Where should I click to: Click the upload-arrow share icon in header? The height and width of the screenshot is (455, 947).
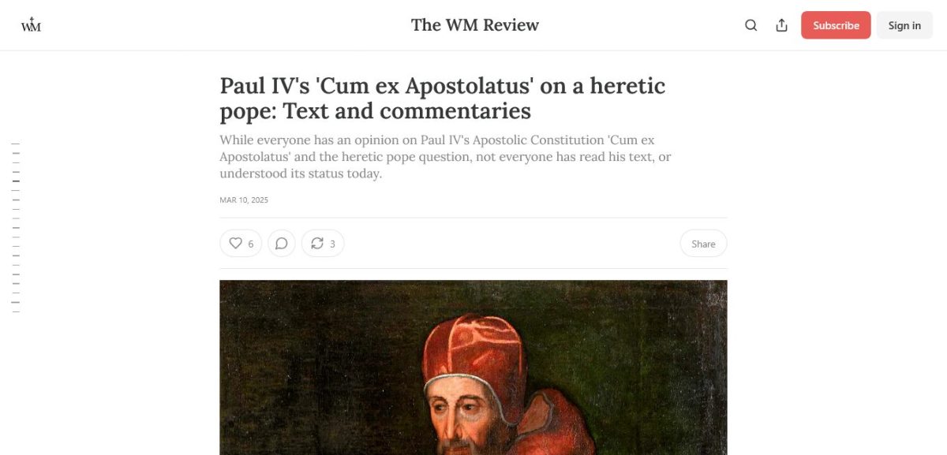781,25
